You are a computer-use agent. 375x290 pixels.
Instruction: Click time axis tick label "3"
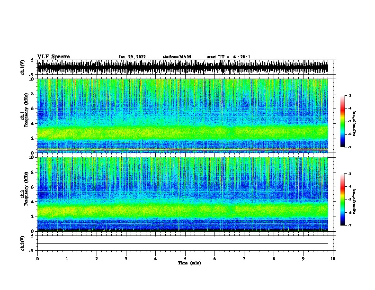point(126,259)
